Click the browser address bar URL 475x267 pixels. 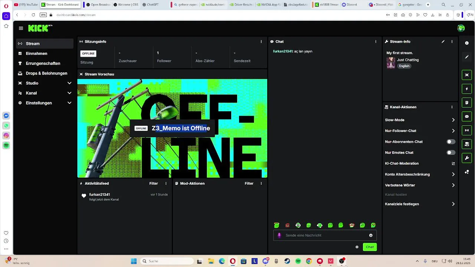click(76, 15)
